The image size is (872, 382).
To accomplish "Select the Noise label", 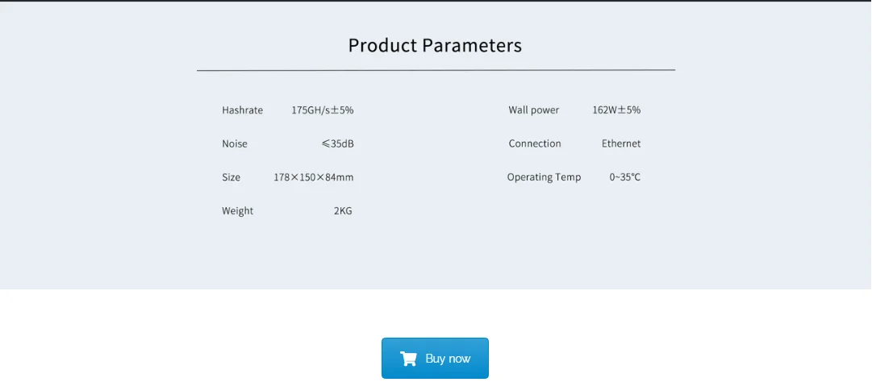I will (x=235, y=144).
